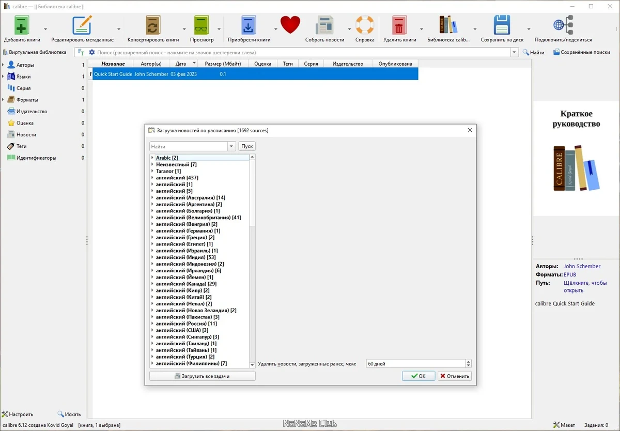Click Find (Искать) in tag browser
Viewport: 620px width, 431px height.
point(69,414)
